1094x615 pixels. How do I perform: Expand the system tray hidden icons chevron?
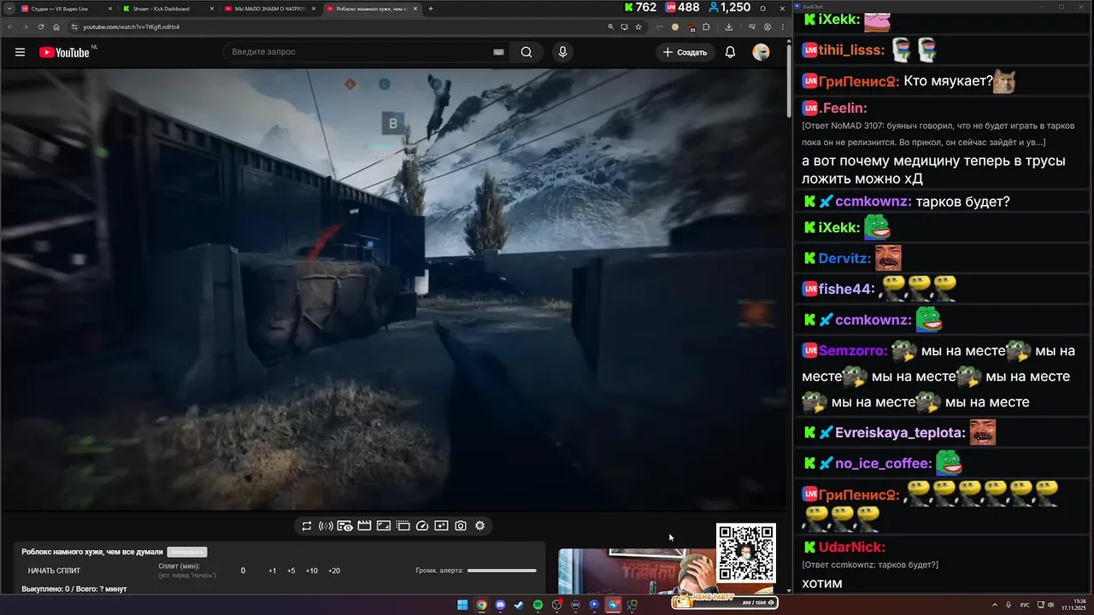[x=995, y=605]
